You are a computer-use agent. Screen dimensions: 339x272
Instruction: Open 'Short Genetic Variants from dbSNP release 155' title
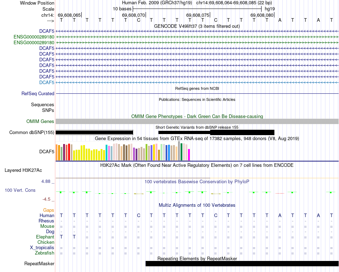197,127
